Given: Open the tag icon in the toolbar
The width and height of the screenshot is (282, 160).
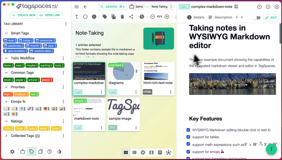Looking at the screenshot, I should pos(105,17).
